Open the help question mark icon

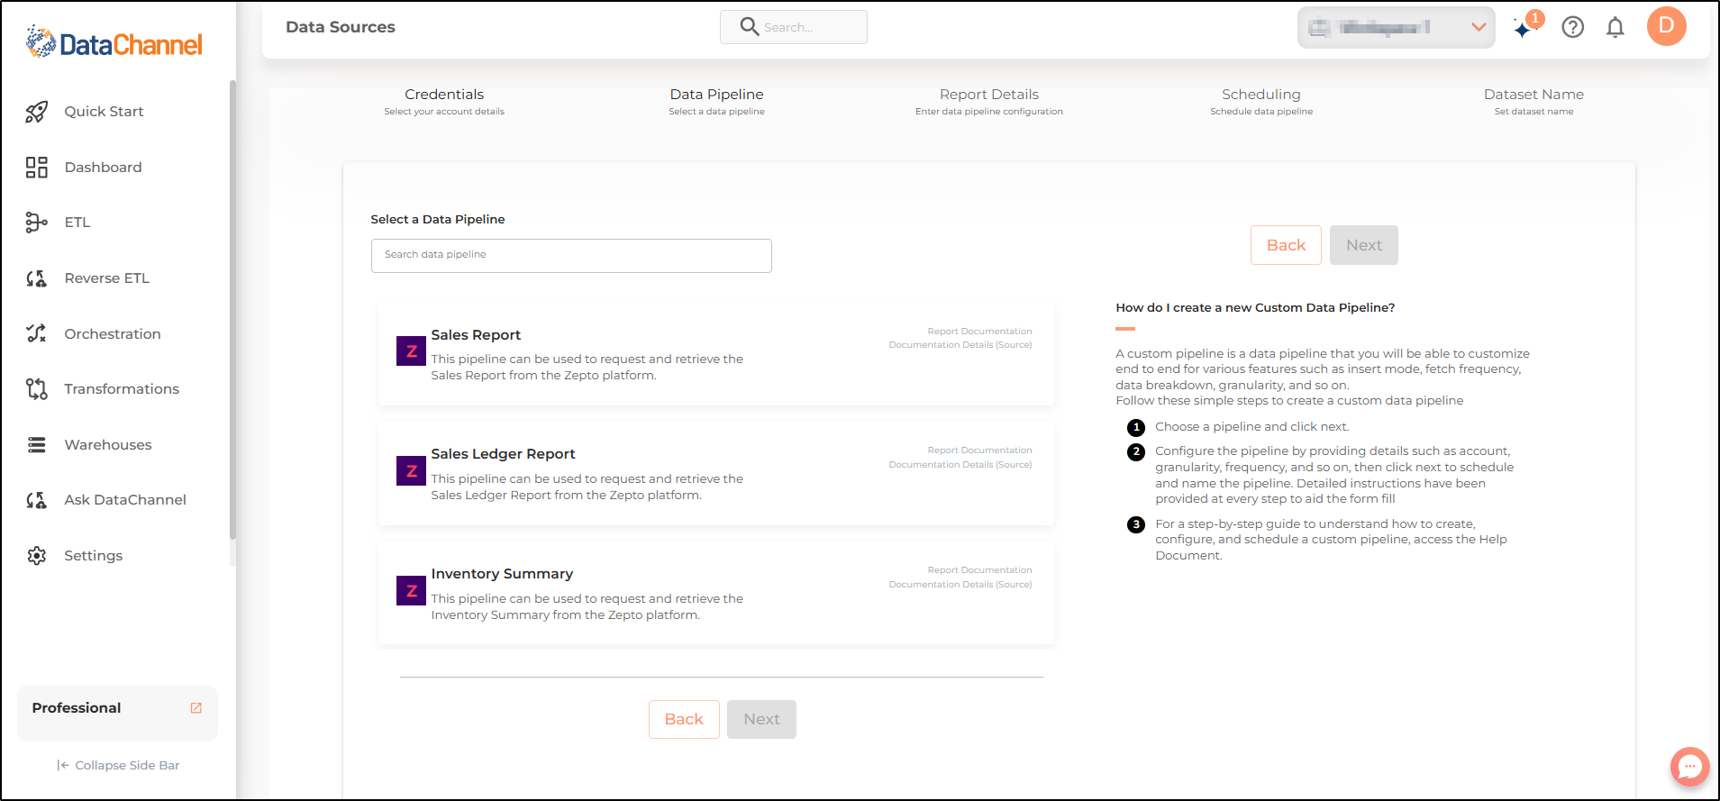(x=1573, y=27)
